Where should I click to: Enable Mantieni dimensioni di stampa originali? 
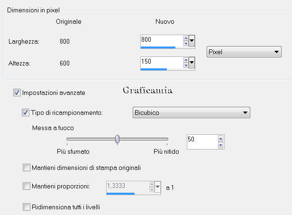27,168
